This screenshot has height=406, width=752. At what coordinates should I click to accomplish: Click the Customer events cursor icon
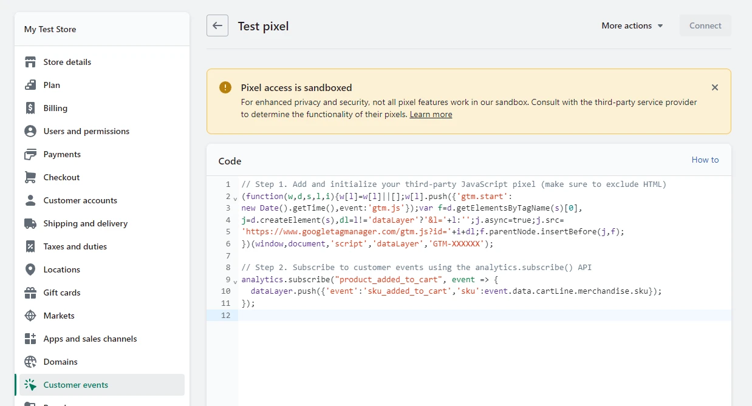[30, 385]
